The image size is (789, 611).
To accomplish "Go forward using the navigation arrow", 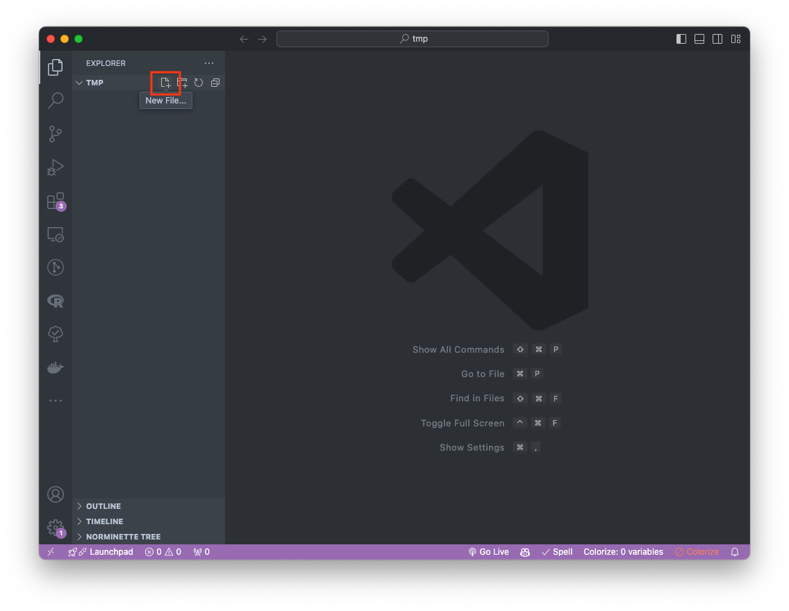I will pyautogui.click(x=262, y=39).
